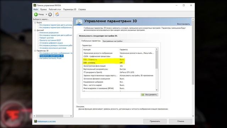Viewport: 227px width, 128px height.
Task: Click the GeForce GTX 1070 value
Action: point(127,72)
